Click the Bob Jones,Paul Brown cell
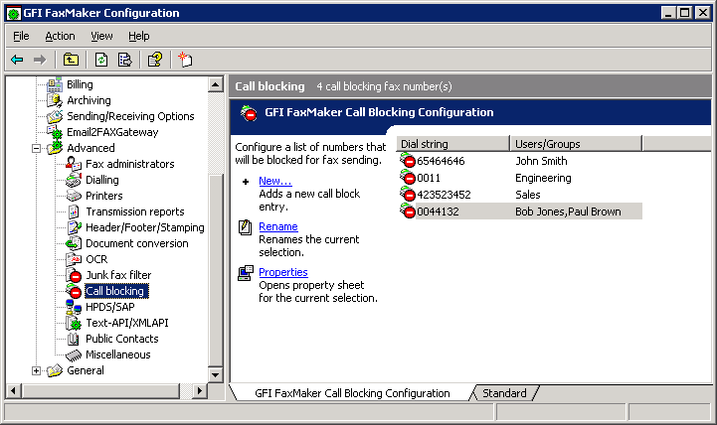The image size is (717, 425). coord(568,212)
